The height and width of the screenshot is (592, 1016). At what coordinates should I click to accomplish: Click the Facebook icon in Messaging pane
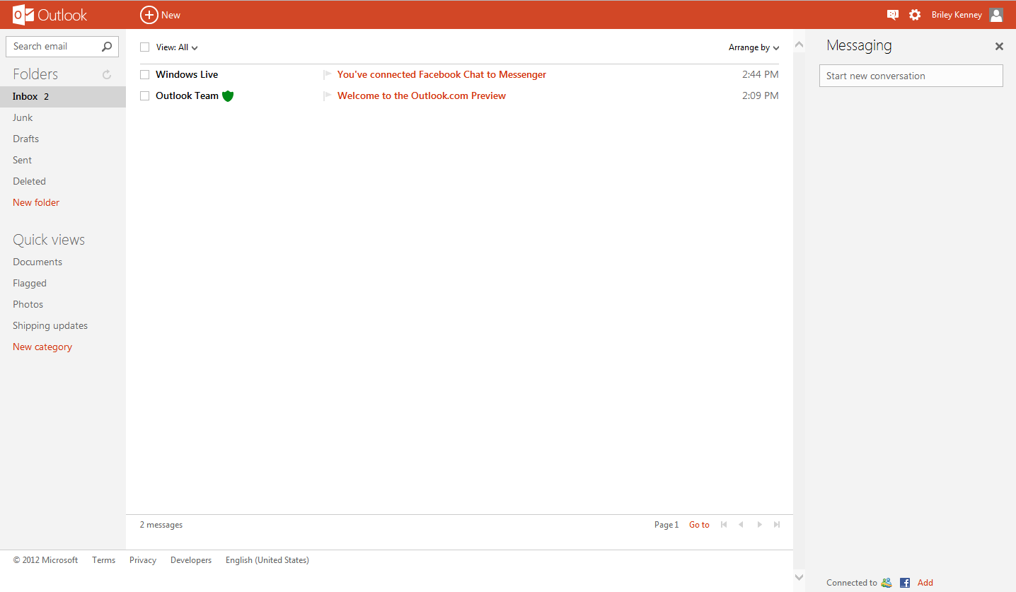click(905, 583)
